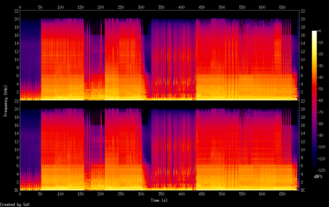
Task: Click the 20 kHz label left of the upper channel
Action: 16,19
